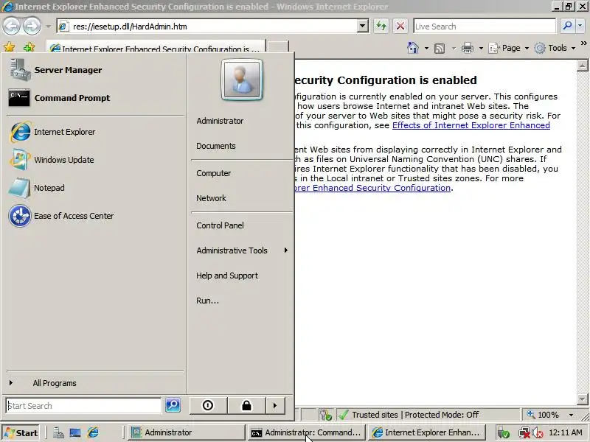590x442 pixels.
Task: Click the Start button
Action: (x=21, y=432)
